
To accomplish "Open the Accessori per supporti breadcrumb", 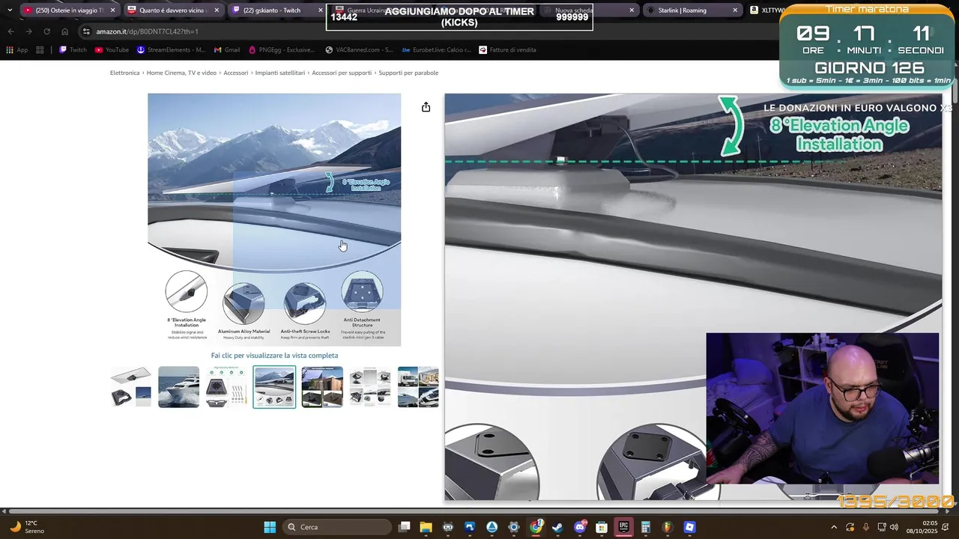I will tap(342, 73).
